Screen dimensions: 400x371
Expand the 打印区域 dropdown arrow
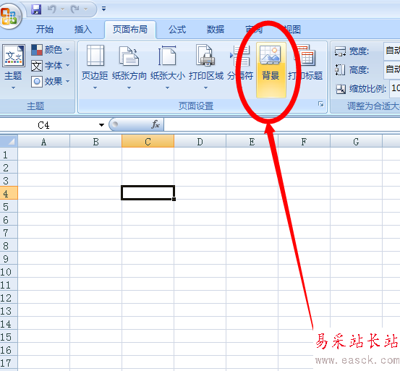coord(205,88)
